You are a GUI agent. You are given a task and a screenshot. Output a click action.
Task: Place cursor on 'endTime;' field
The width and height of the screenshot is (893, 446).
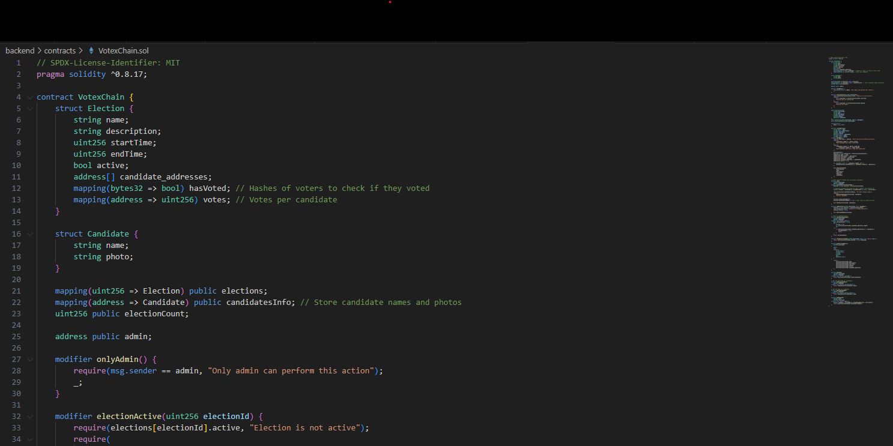pos(129,154)
